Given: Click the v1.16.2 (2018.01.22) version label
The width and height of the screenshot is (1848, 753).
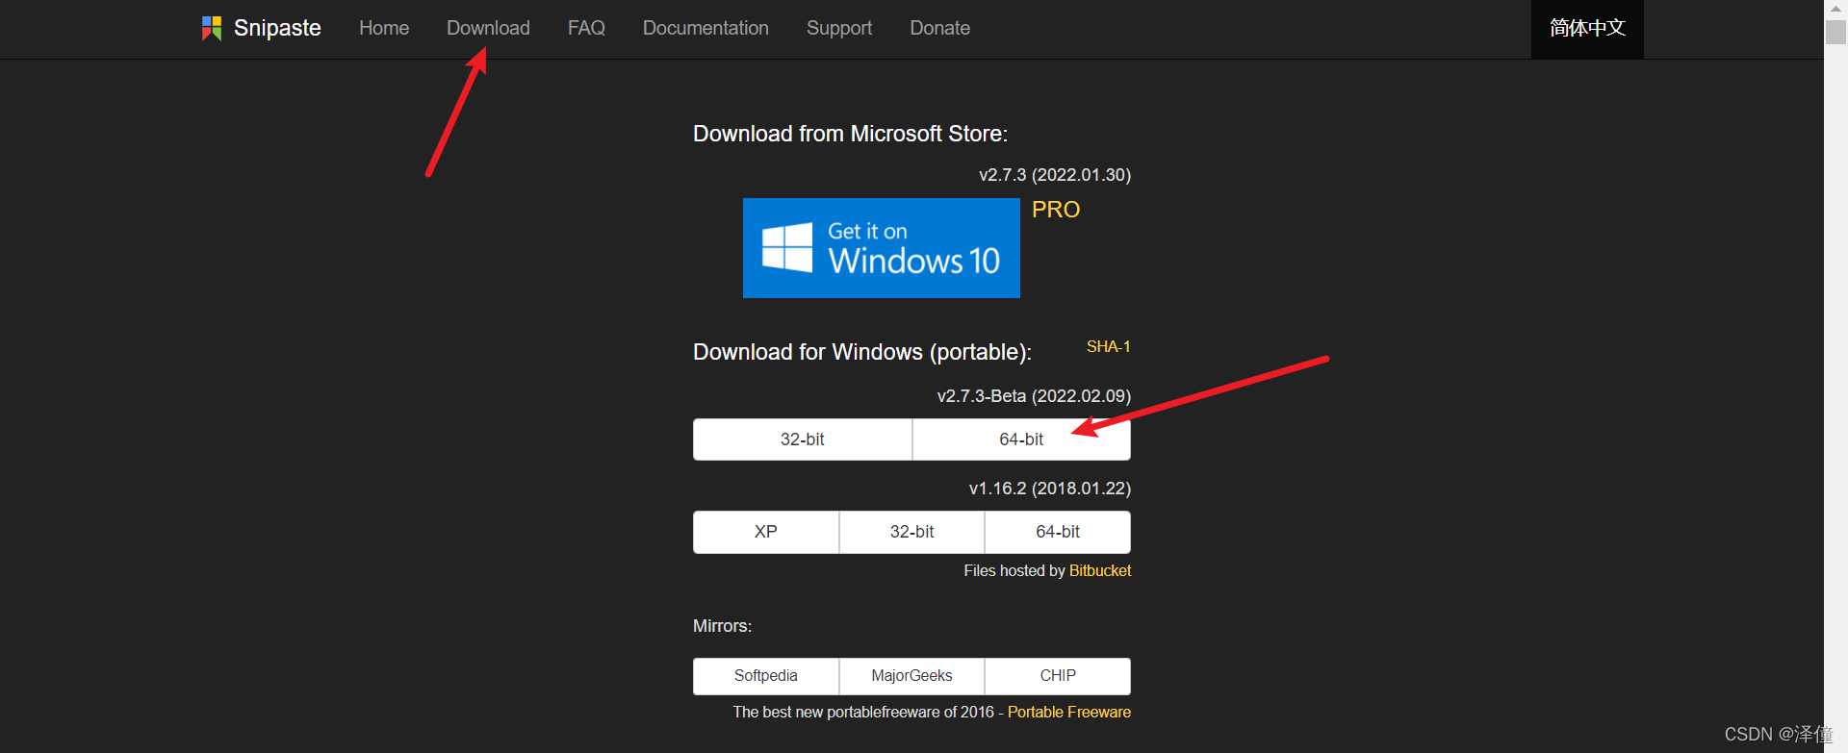Looking at the screenshot, I should click(x=1050, y=489).
